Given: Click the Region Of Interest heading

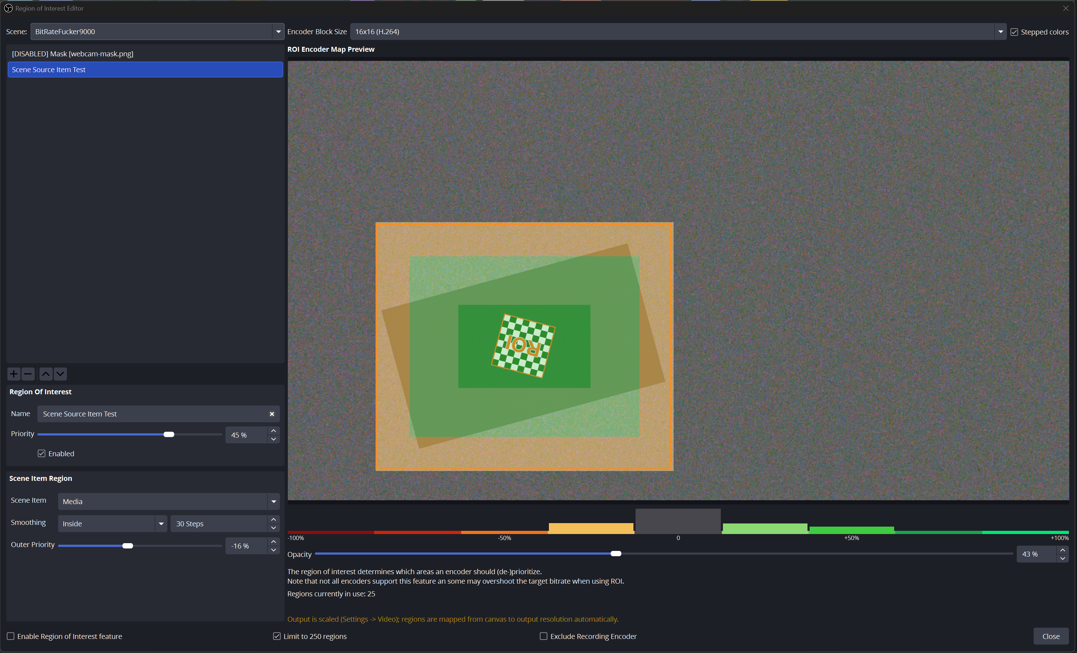Looking at the screenshot, I should pyautogui.click(x=40, y=392).
